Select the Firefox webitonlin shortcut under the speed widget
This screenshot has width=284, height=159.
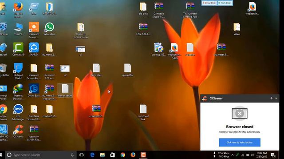coord(252,8)
